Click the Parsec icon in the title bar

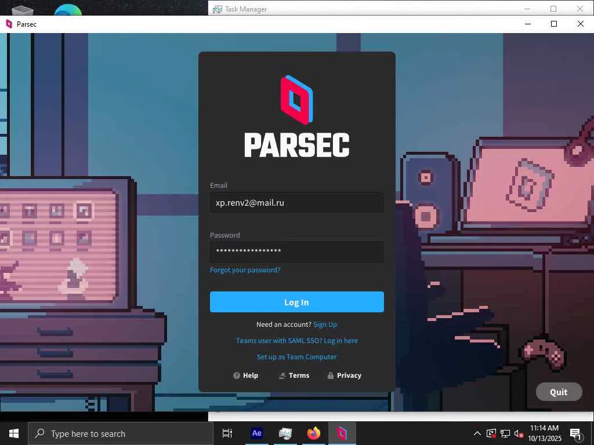pyautogui.click(x=9, y=24)
